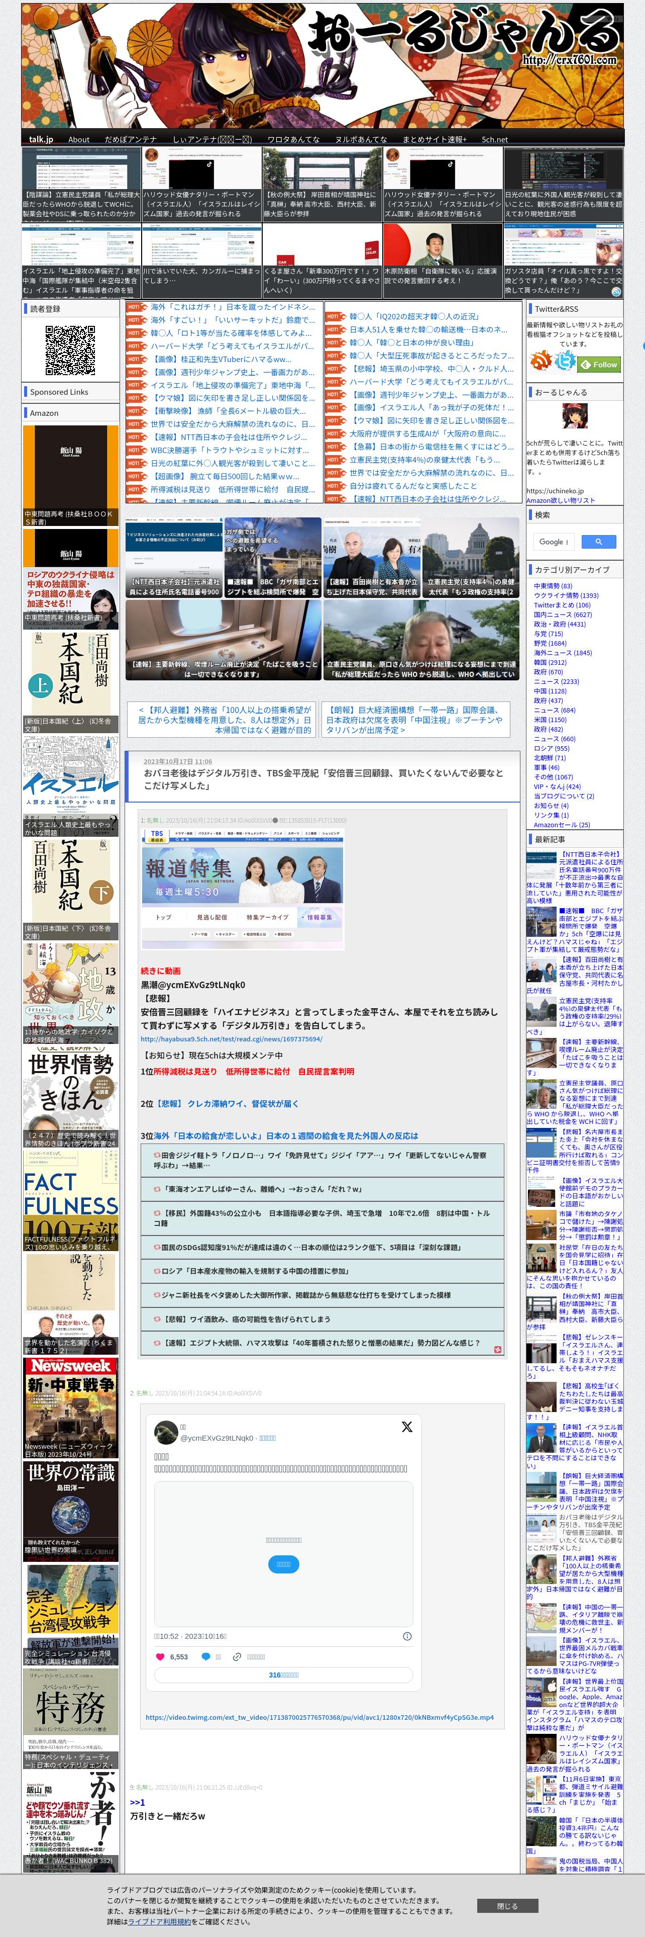Viewport: 645px width, 1937px height.
Task: Open category ウクライナ情勢 (1393)
Action: 566,595
